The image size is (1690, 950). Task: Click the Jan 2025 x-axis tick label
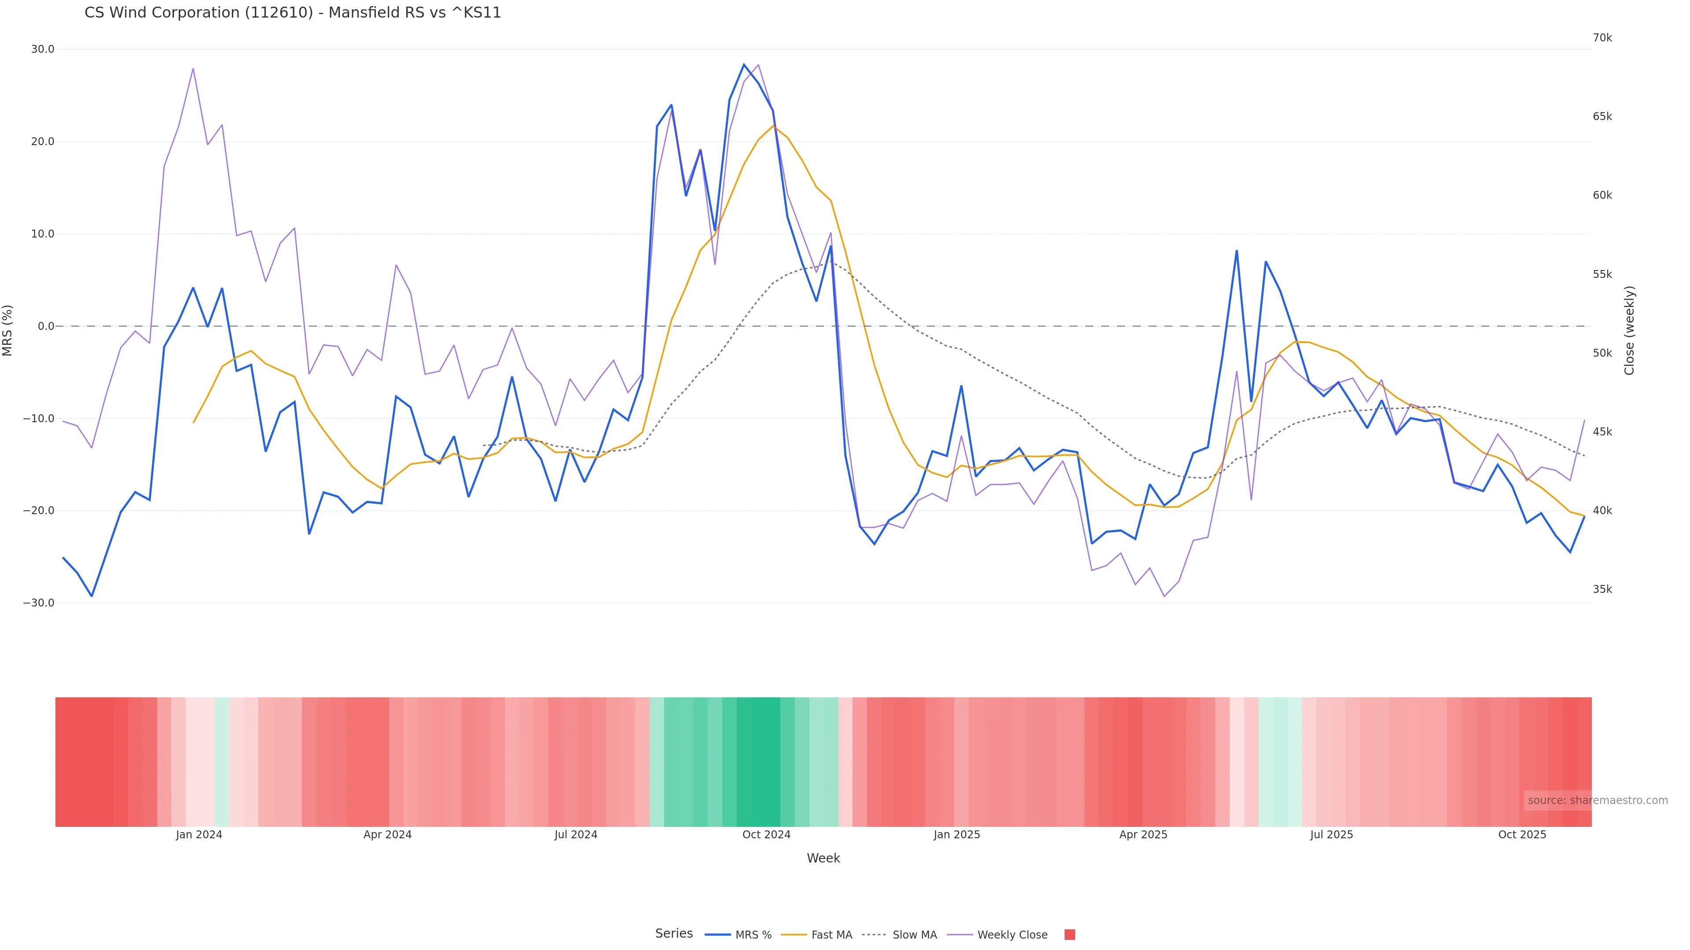[x=956, y=835]
